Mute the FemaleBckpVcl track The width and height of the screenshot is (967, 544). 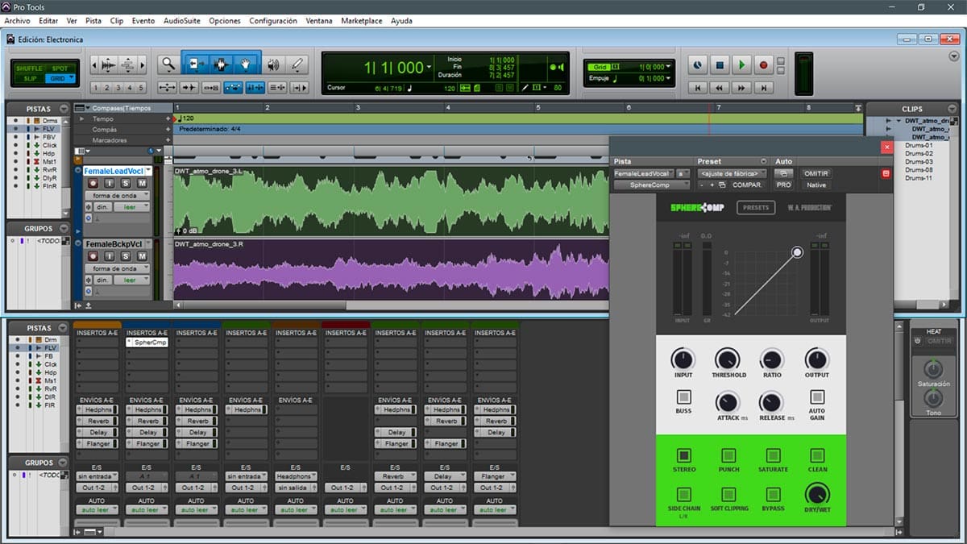[x=142, y=255]
